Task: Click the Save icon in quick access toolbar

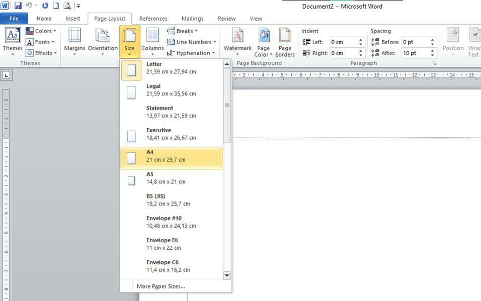Action: pyautogui.click(x=18, y=6)
